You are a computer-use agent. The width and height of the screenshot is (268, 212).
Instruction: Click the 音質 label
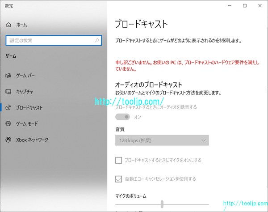point(120,129)
